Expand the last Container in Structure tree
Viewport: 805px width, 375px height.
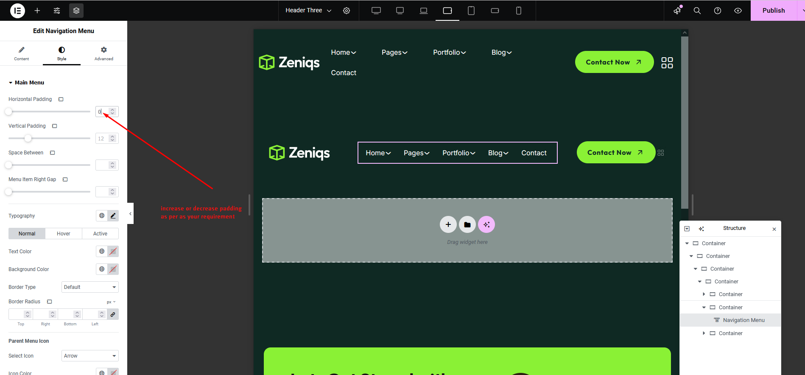[x=704, y=333]
